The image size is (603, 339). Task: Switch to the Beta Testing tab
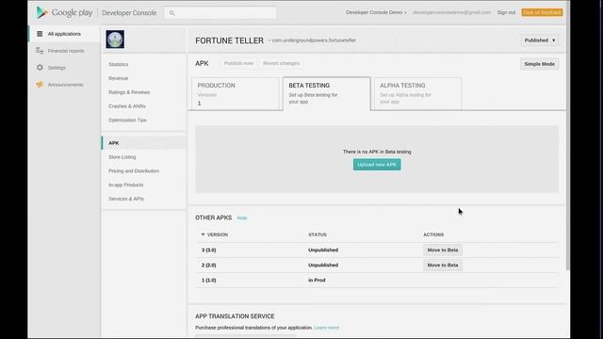pyautogui.click(x=327, y=94)
